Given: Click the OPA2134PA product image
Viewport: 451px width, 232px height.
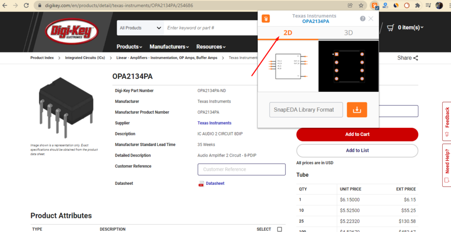Looking at the screenshot, I should click(x=66, y=107).
